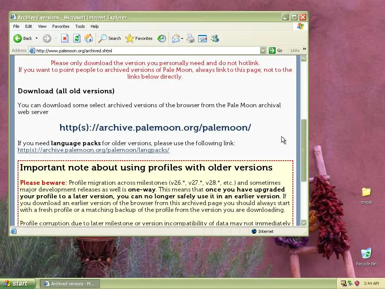This screenshot has width=385, height=289.
Task: Open the Tools menu
Action: point(80,26)
